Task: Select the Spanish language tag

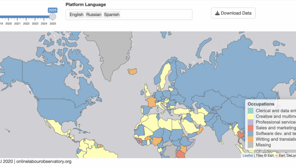Action: [x=112, y=14]
